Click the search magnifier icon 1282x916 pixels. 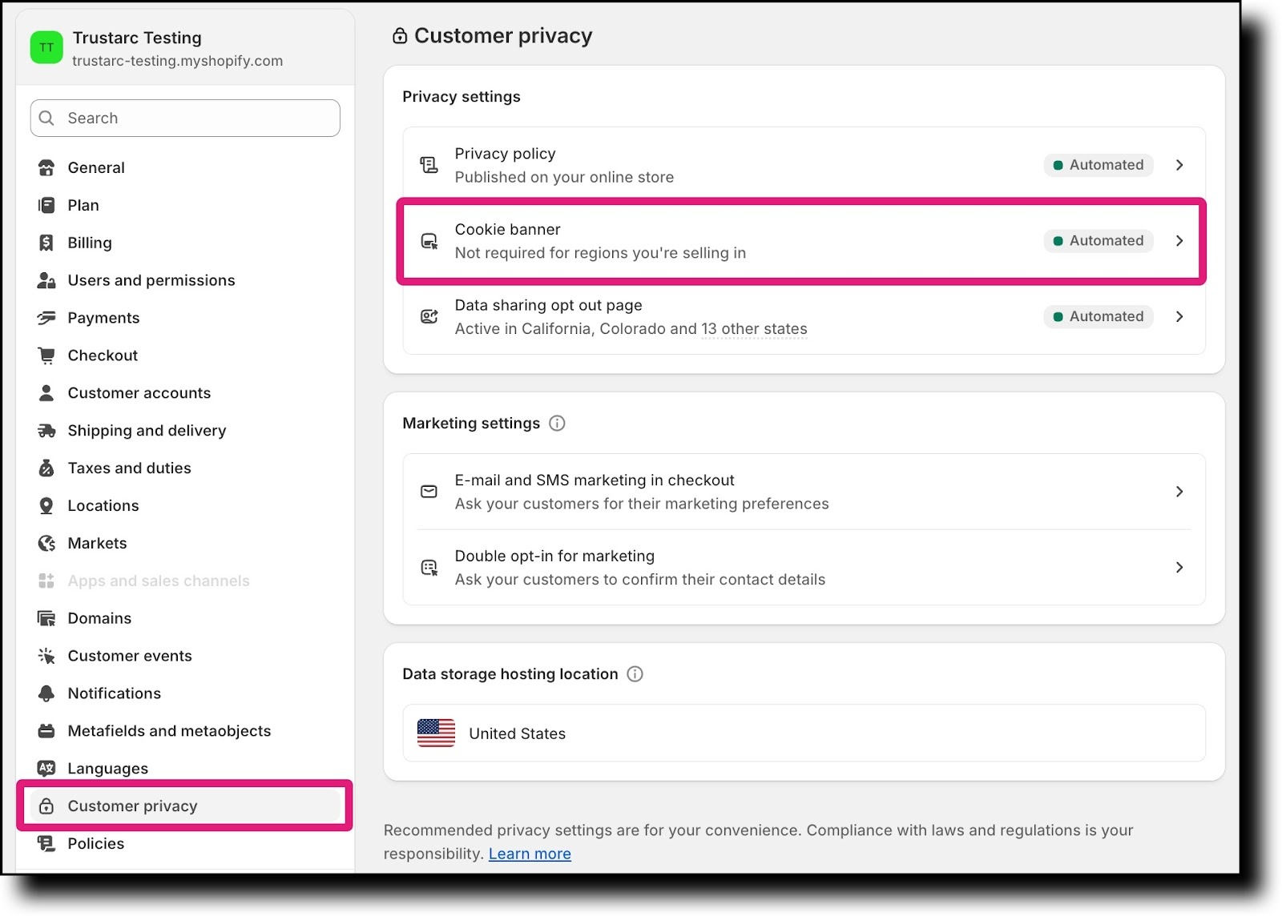point(46,119)
